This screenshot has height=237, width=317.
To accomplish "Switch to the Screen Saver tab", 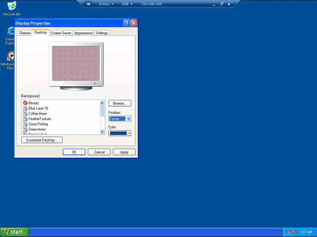I will [60, 33].
